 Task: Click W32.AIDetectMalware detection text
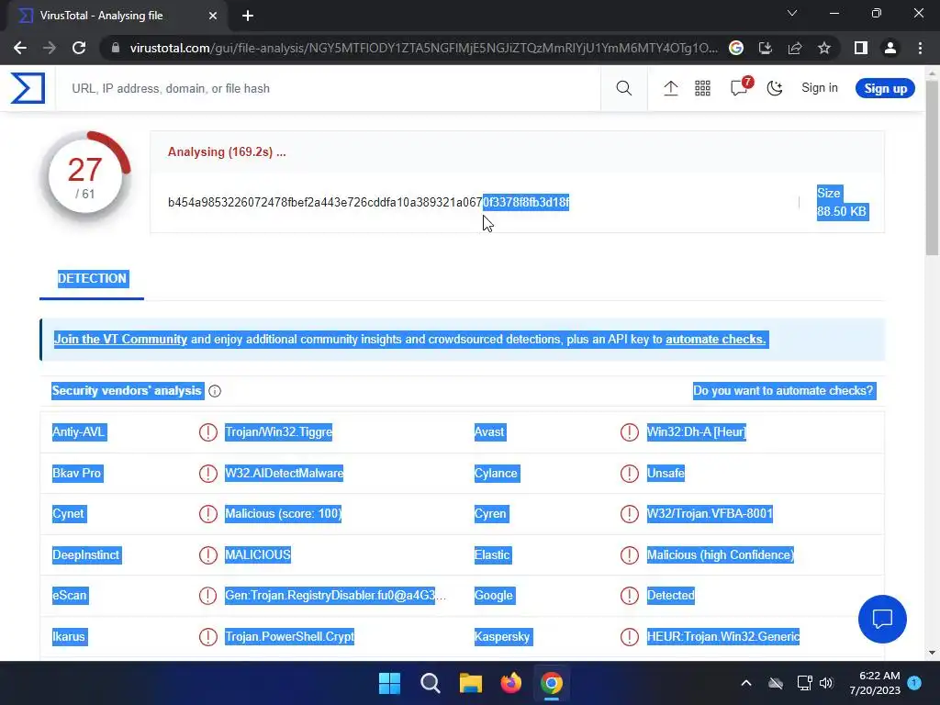pos(285,473)
